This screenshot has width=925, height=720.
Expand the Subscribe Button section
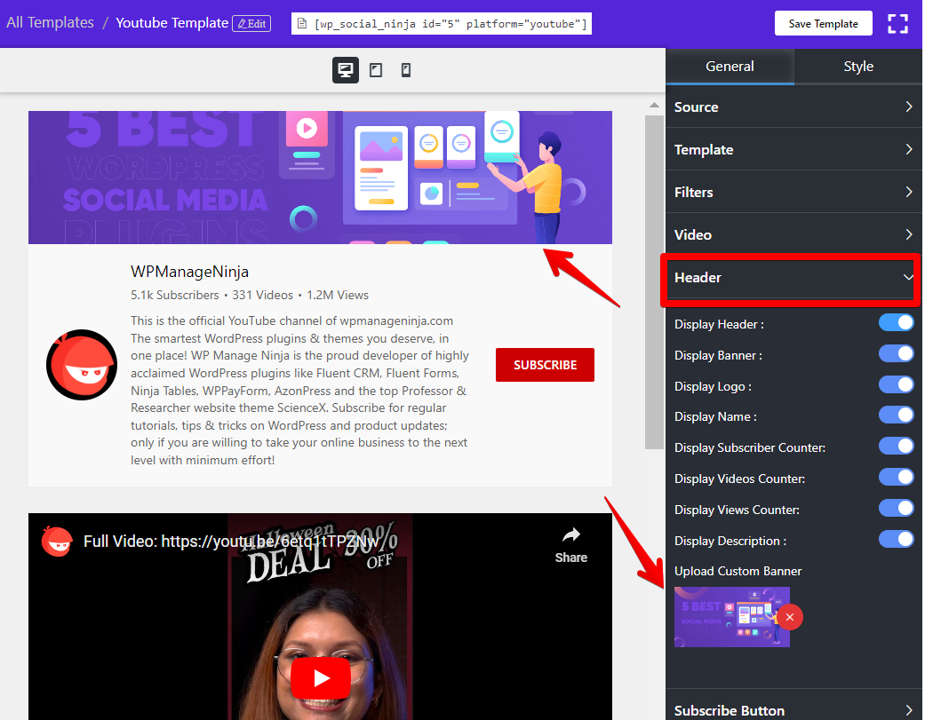[x=793, y=710]
